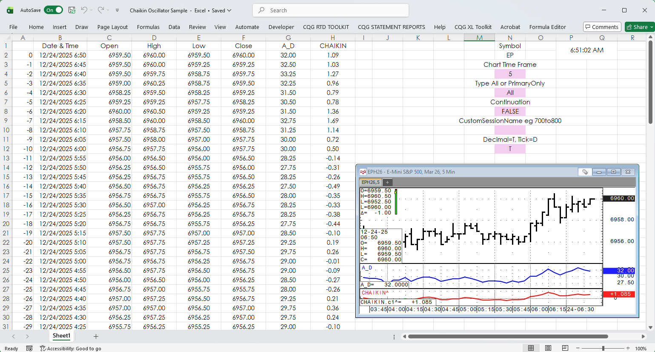The image size is (655, 352).
Task: Click the Undo arrow icon
Action: [x=84, y=10]
